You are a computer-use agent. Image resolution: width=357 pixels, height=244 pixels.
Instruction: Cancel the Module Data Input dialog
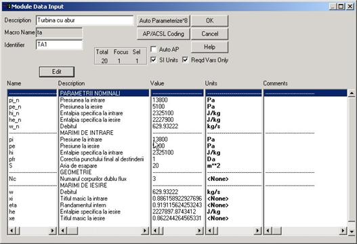tap(209, 34)
